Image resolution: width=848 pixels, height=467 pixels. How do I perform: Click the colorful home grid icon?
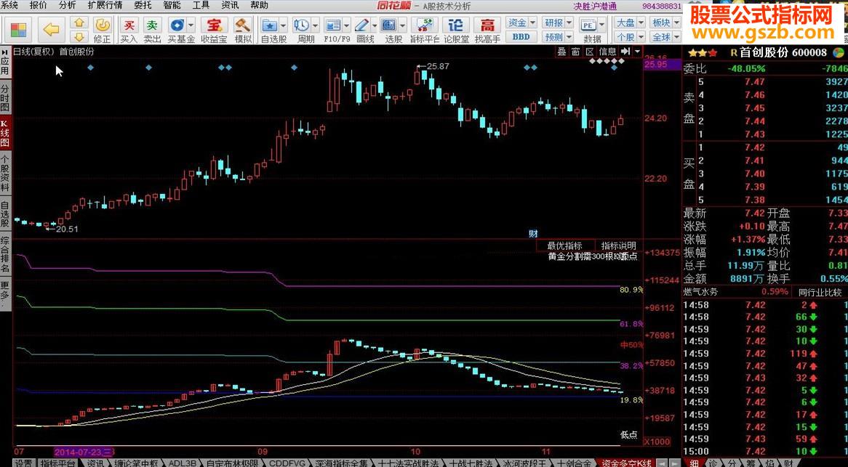pos(18,31)
